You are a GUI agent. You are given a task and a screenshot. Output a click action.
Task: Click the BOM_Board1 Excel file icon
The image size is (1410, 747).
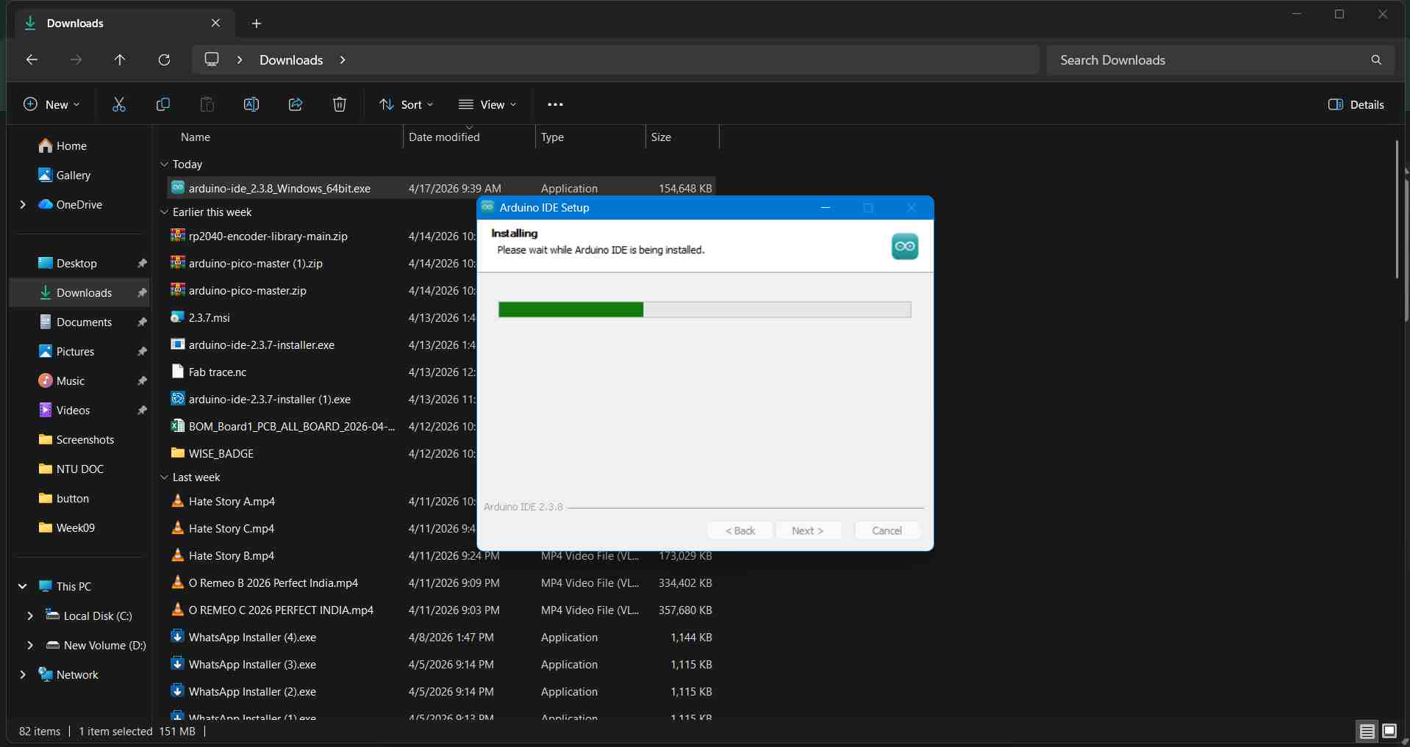pyautogui.click(x=177, y=425)
